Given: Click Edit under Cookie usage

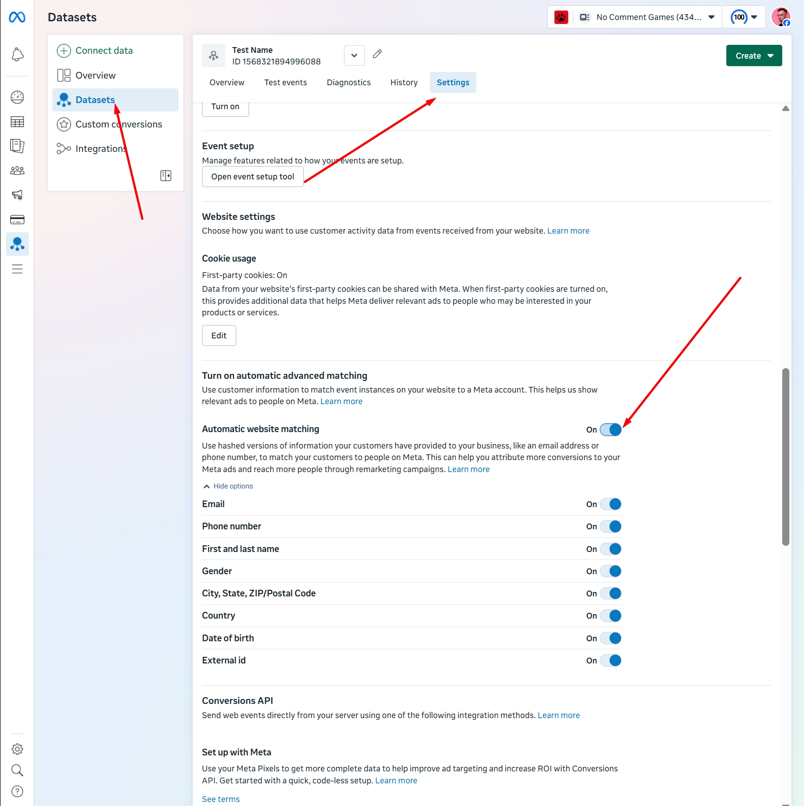Looking at the screenshot, I should tap(219, 336).
